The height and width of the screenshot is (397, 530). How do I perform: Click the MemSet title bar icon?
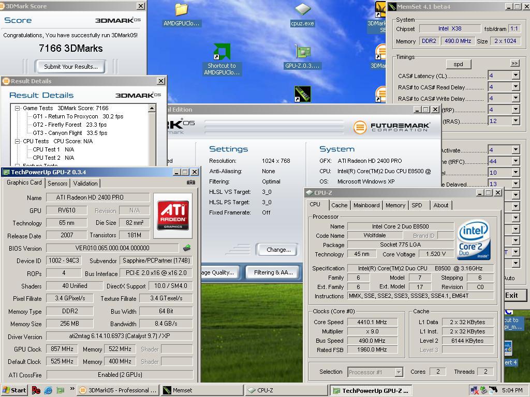[392, 6]
